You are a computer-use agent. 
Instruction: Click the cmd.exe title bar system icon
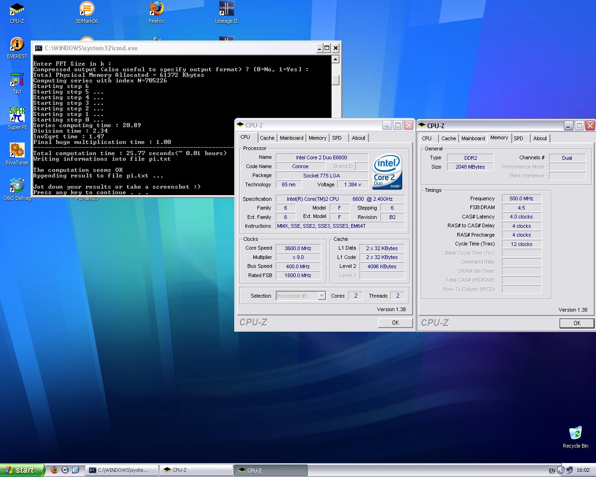coord(38,48)
